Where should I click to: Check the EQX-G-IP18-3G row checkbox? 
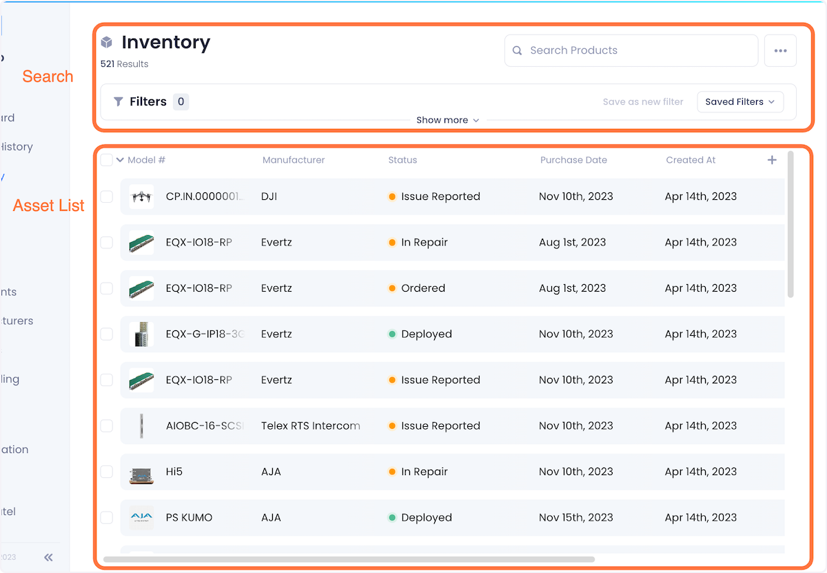point(106,334)
